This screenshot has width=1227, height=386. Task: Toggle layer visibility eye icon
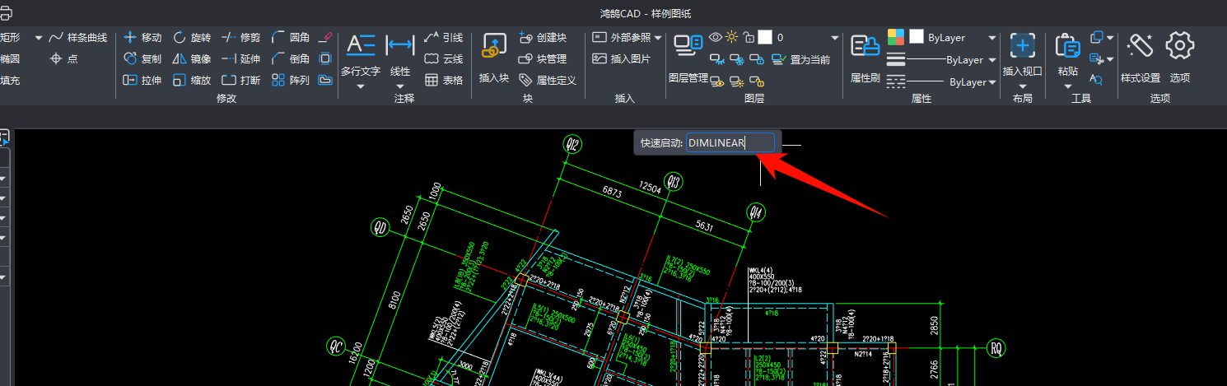pyautogui.click(x=716, y=37)
